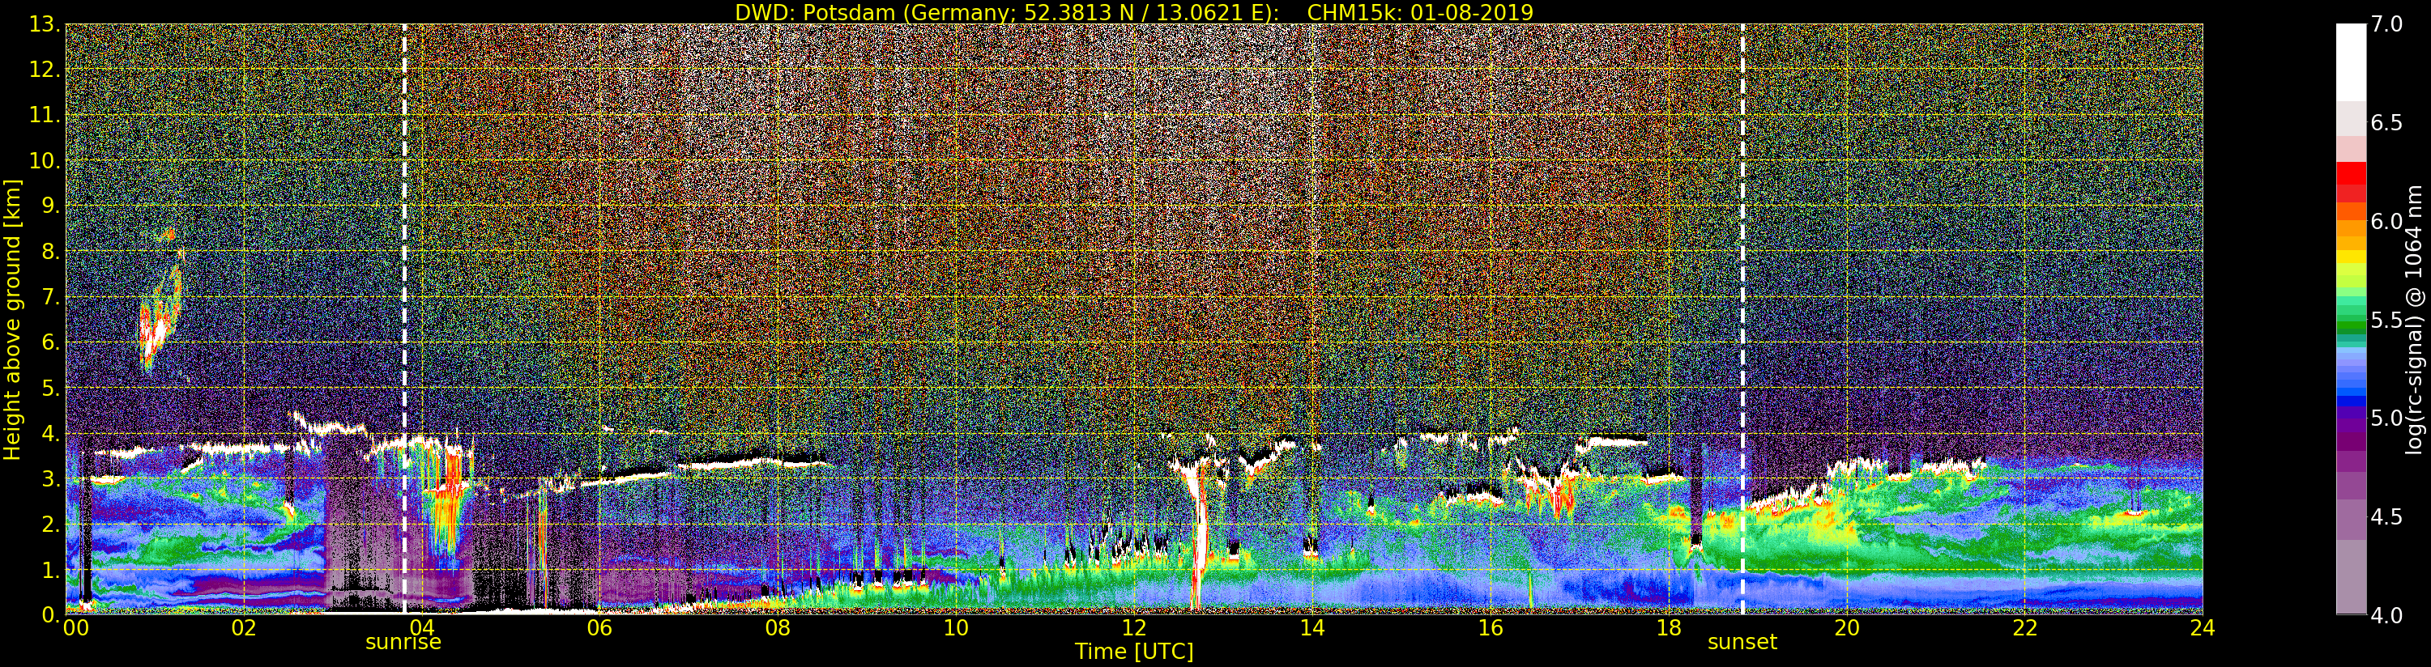Select the "02" time axis tick label
The image size is (2431, 667).
click(244, 627)
